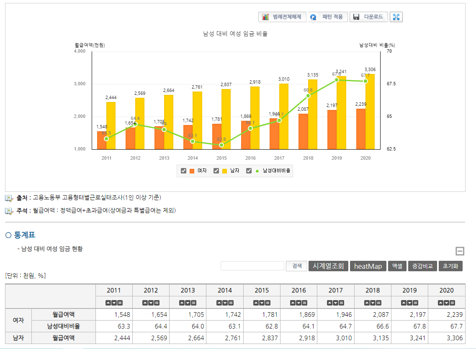Sort the 2012 column ascending
The image size is (476, 349).
pos(145,303)
